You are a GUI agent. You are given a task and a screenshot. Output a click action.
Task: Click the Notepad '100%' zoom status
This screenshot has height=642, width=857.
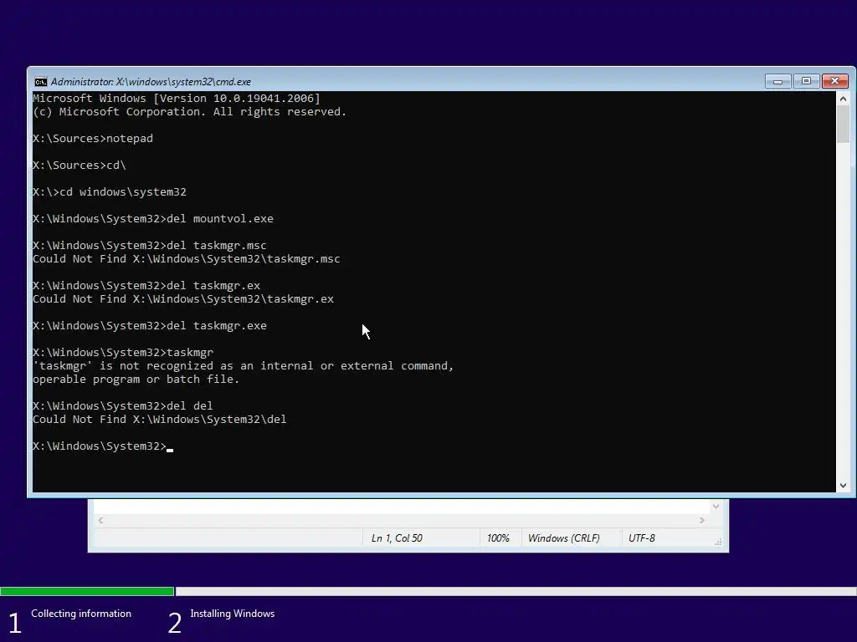[498, 538]
